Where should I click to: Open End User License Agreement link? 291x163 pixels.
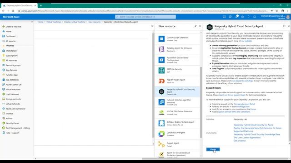[x=247, y=138]
